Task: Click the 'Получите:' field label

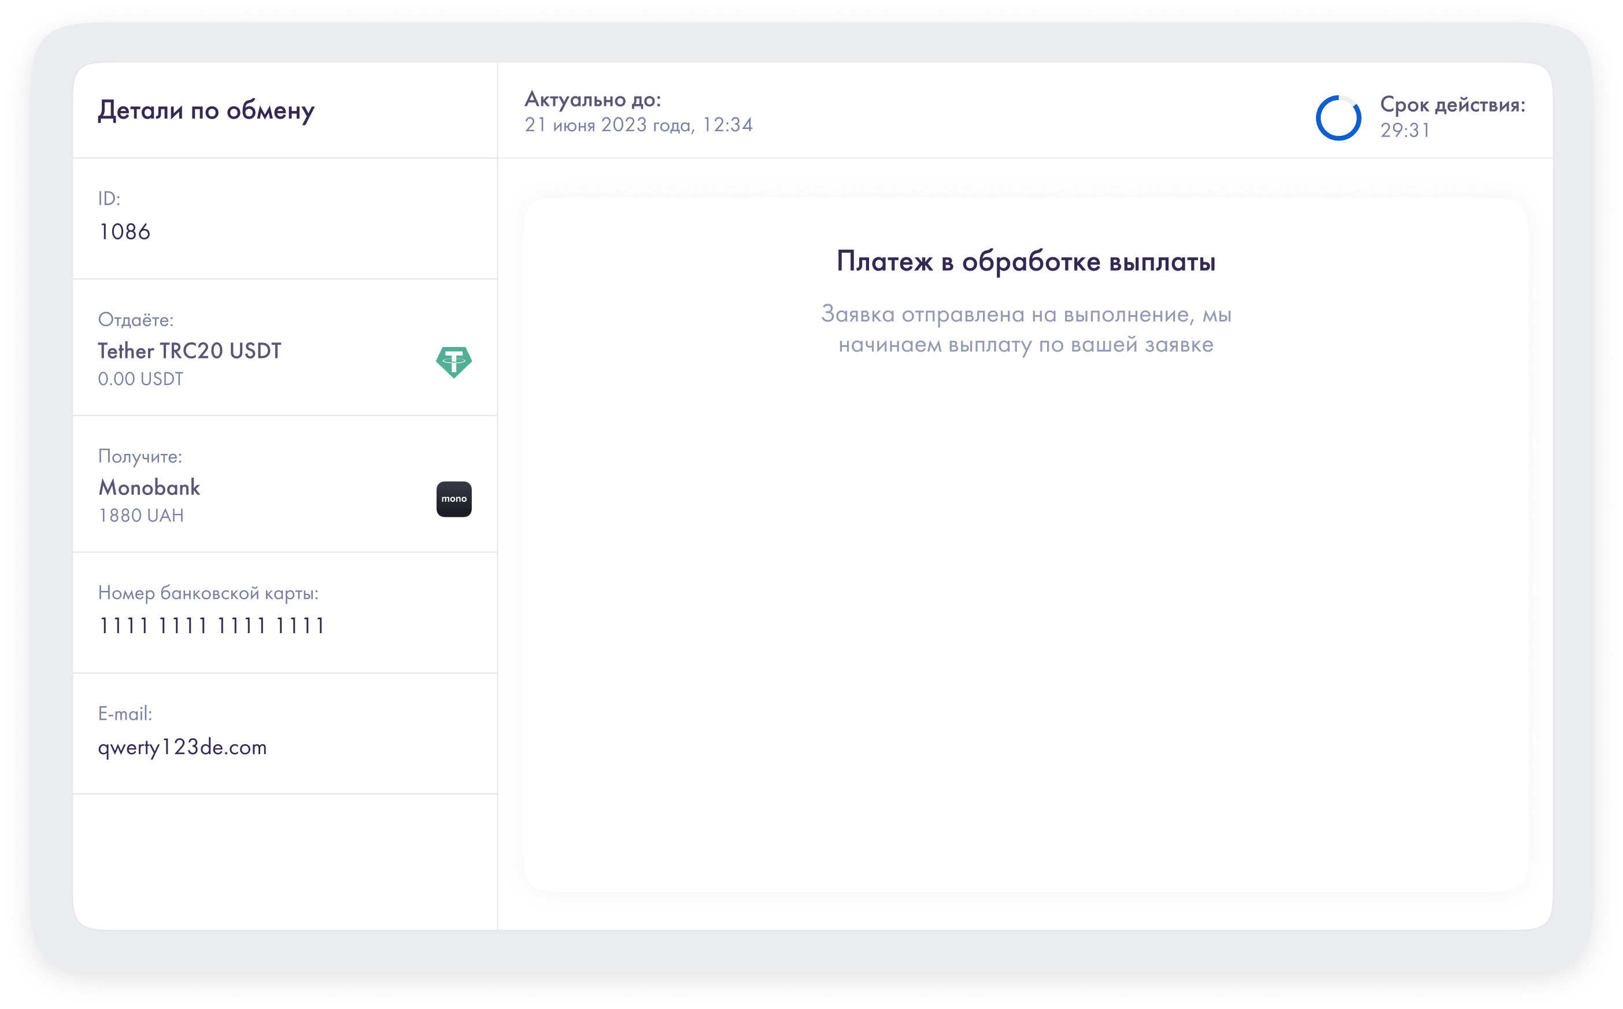Action: (x=139, y=456)
